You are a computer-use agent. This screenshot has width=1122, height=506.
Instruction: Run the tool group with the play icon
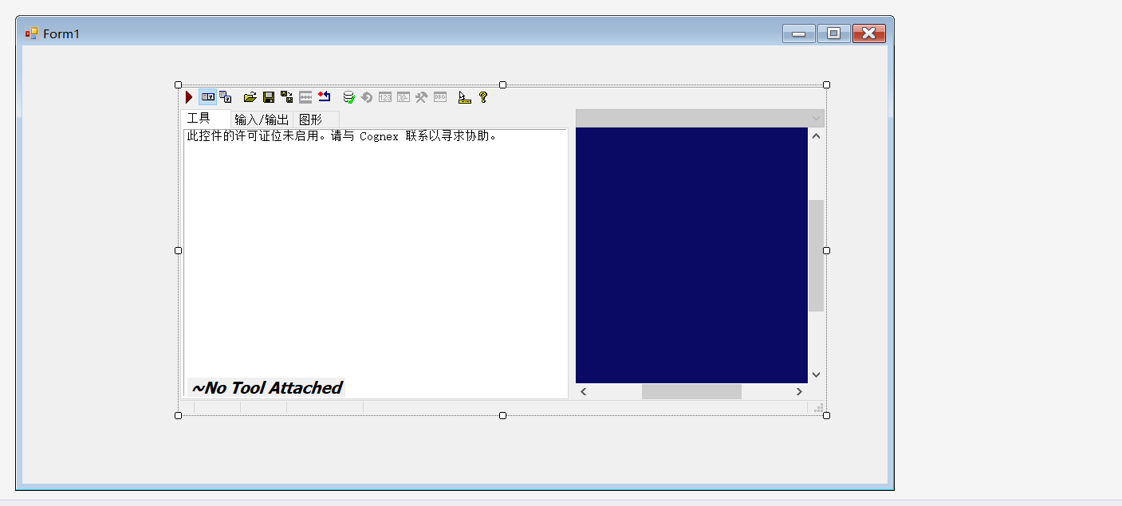(189, 97)
